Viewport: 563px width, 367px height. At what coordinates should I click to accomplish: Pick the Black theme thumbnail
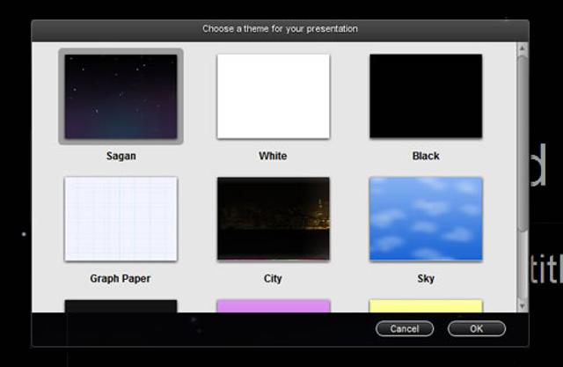pos(426,96)
